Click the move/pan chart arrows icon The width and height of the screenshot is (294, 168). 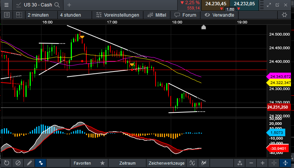tap(240, 163)
